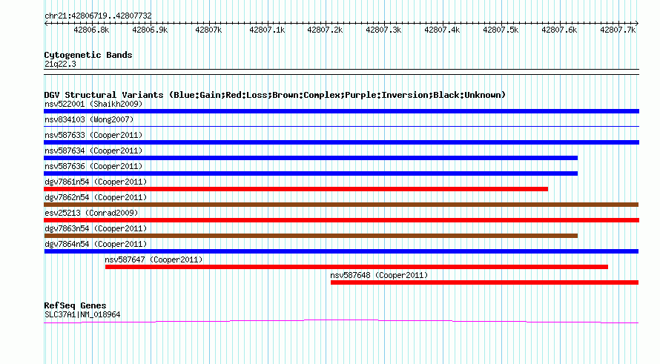The image size is (660, 364).
Task: Click the nsv587647 (Cooper2011) label
Action: 154,259
